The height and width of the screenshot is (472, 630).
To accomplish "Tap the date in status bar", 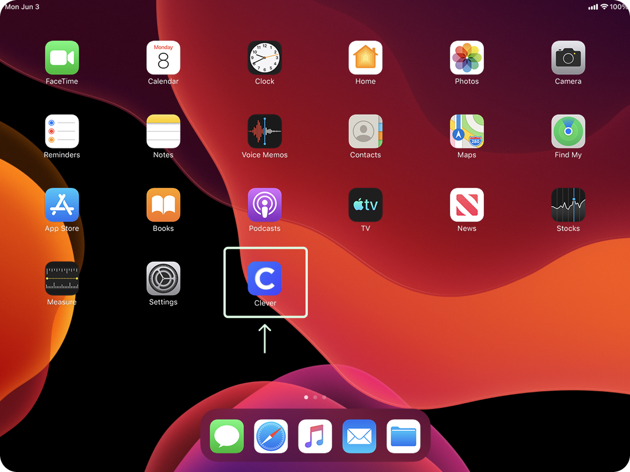I will [x=22, y=7].
